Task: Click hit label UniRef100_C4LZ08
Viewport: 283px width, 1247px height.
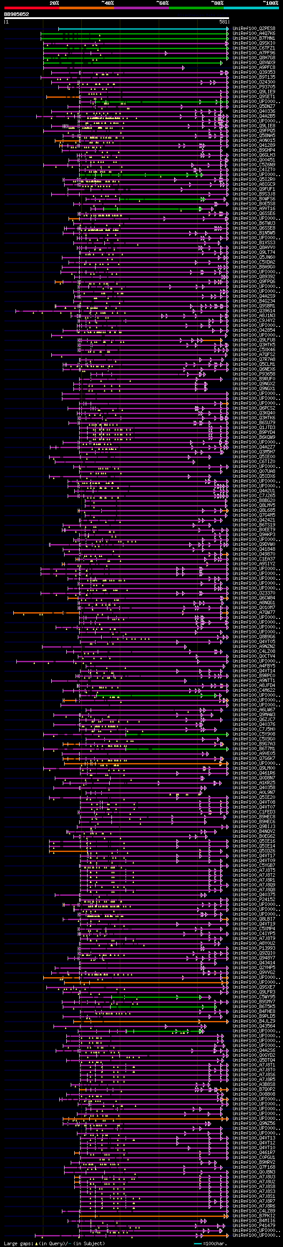Action: click(x=254, y=651)
